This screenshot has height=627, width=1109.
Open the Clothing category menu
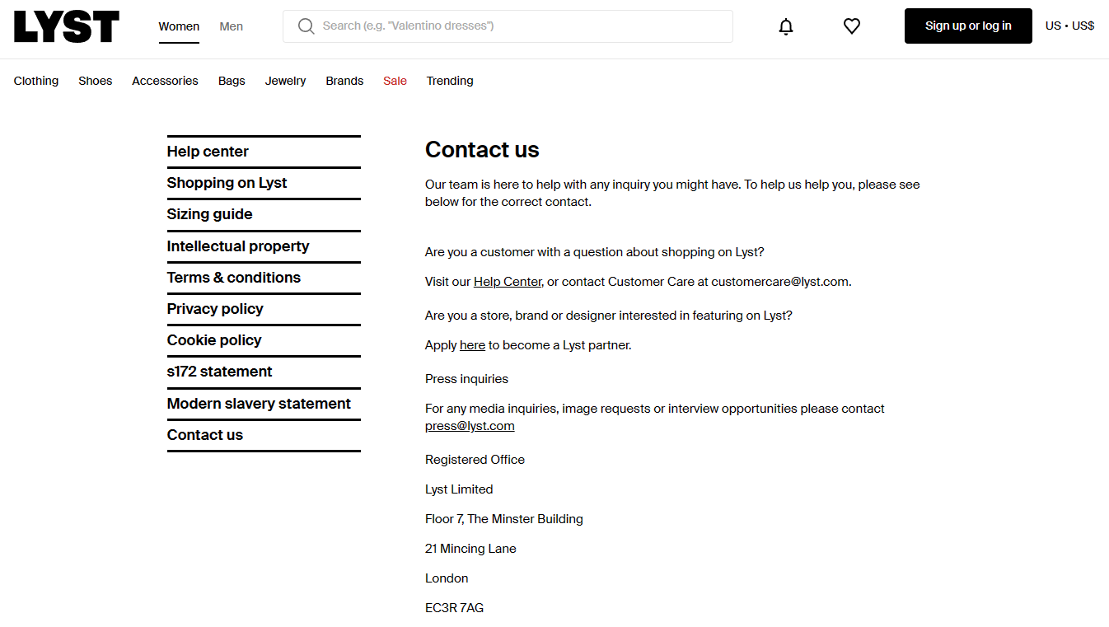(36, 81)
